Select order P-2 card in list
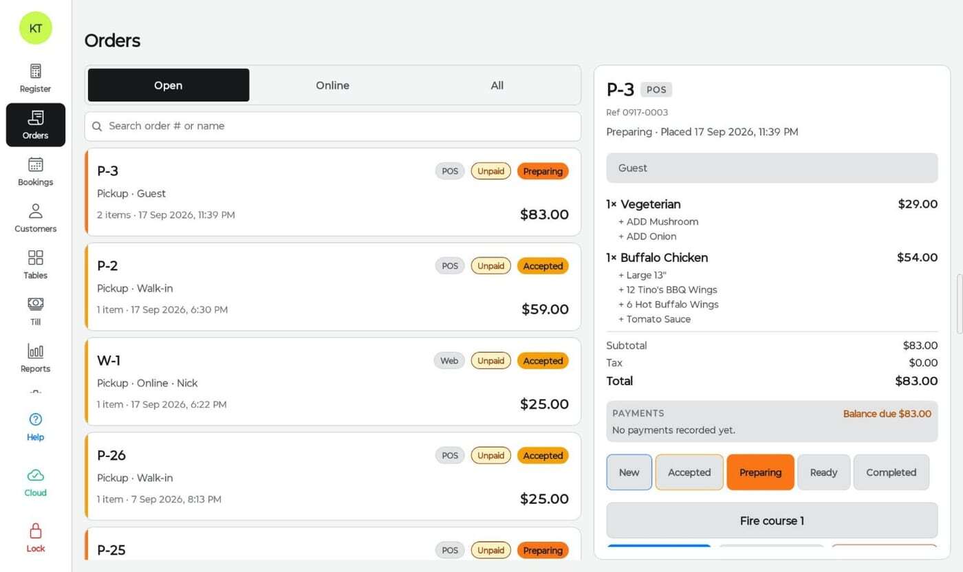 (x=333, y=287)
